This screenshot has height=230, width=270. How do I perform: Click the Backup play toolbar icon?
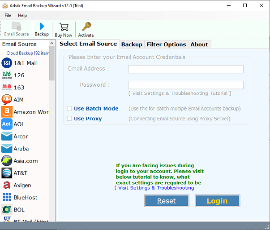tap(42, 26)
